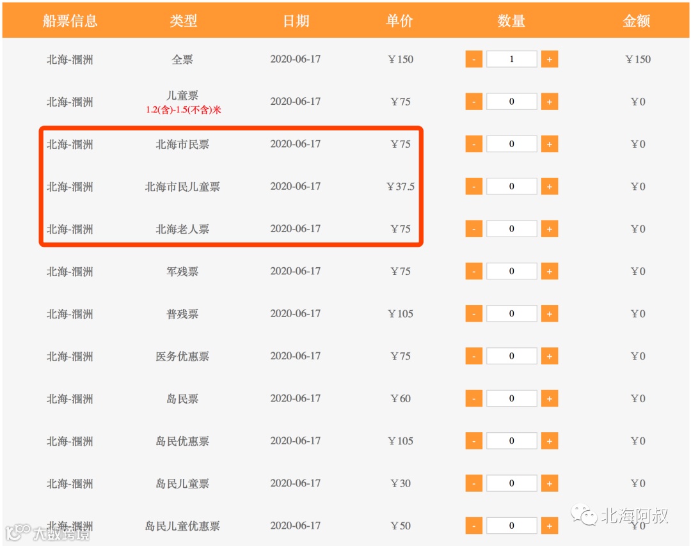The height and width of the screenshot is (546, 691).
Task: Select the 军残票 type label
Action: tap(182, 272)
